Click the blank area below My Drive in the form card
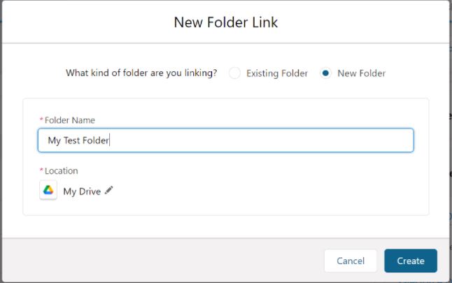The height and width of the screenshot is (283, 452). [x=226, y=208]
